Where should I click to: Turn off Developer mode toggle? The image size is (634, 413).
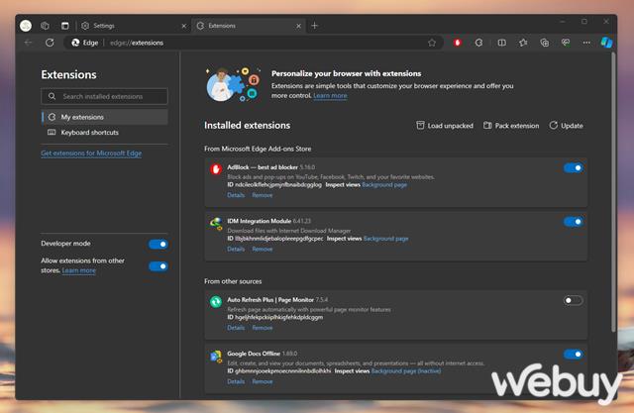[x=158, y=244]
